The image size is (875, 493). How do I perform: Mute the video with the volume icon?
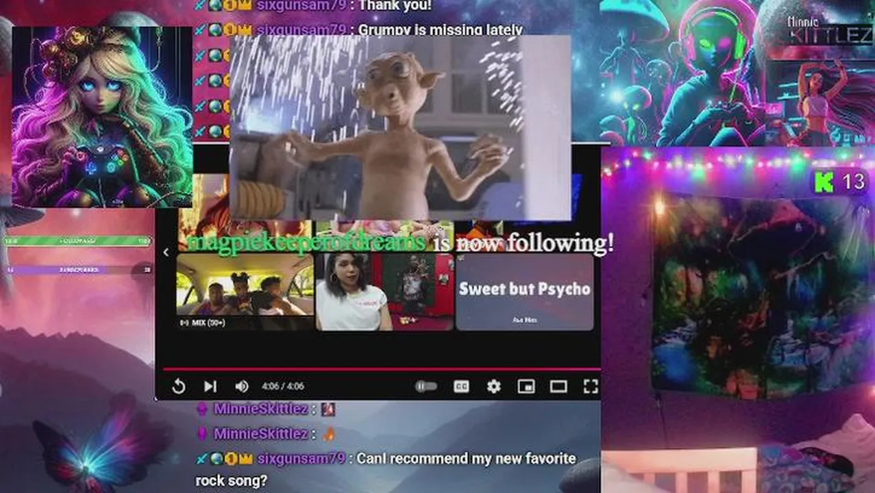241,386
